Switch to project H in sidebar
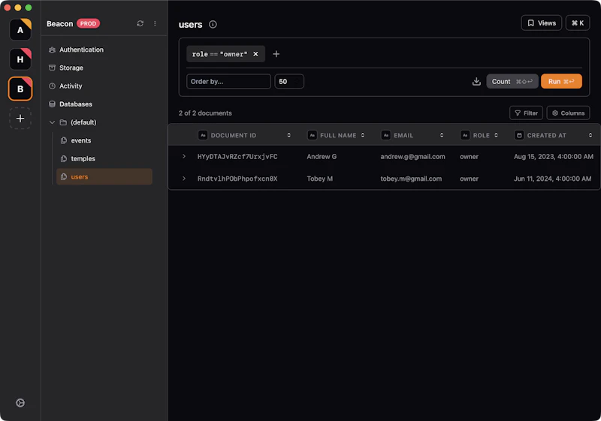The image size is (601, 421). click(20, 59)
